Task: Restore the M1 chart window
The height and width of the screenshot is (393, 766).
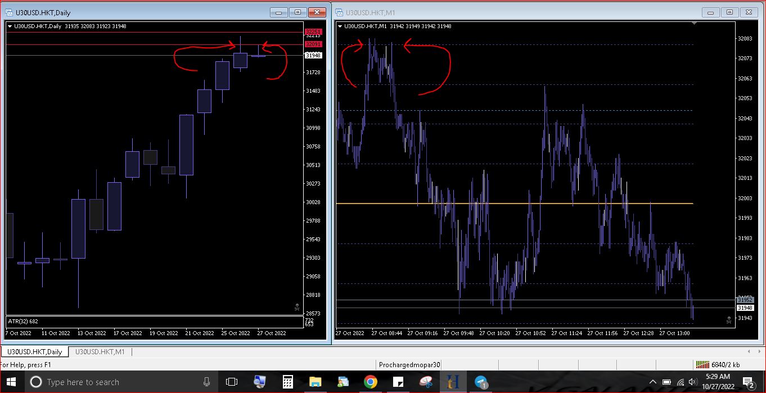Action: [x=729, y=12]
